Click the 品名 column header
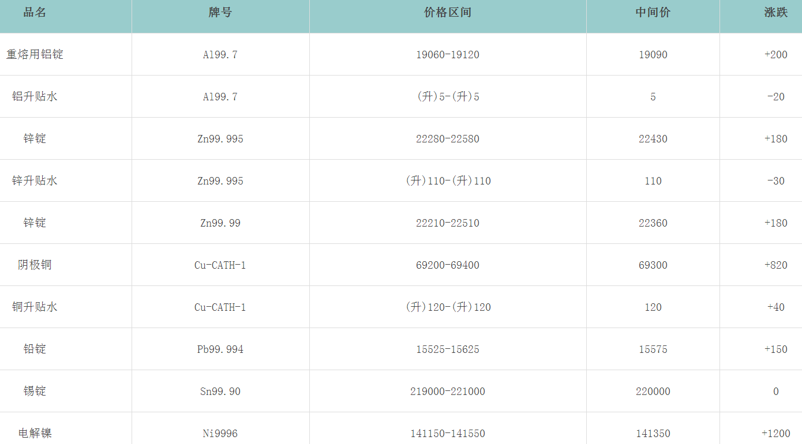This screenshot has height=444, width=802. [x=35, y=13]
